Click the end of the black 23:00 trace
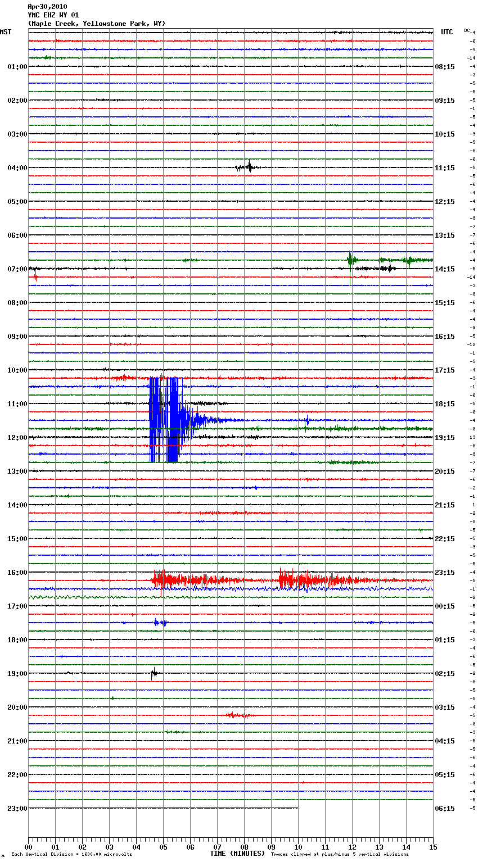This screenshot has width=478, height=862. pyautogui.click(x=297, y=808)
